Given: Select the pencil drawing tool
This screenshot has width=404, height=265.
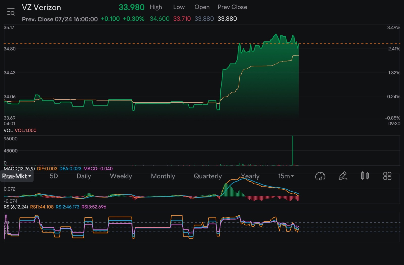Looking at the screenshot, I should pos(343,176).
